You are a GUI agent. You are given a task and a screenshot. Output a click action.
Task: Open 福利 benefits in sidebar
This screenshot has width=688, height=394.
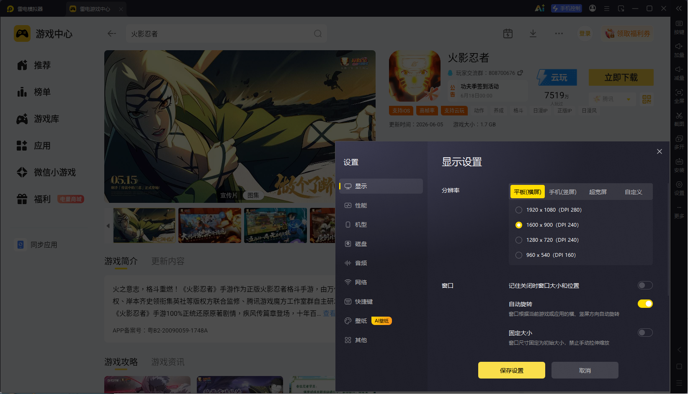(42, 199)
